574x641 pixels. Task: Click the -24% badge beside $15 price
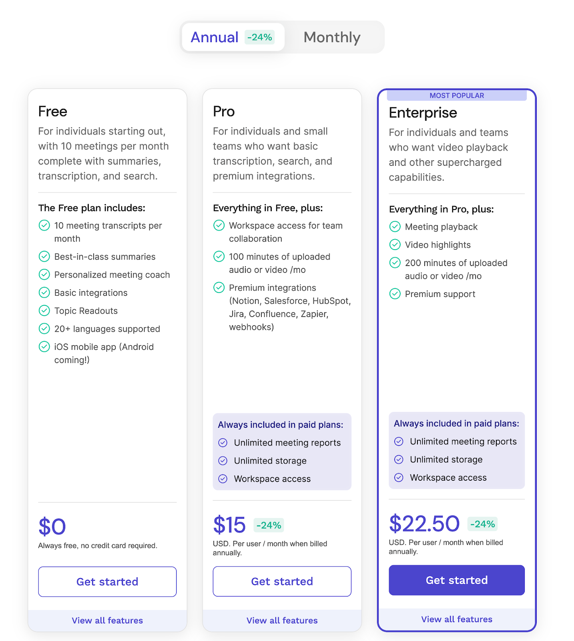click(269, 525)
